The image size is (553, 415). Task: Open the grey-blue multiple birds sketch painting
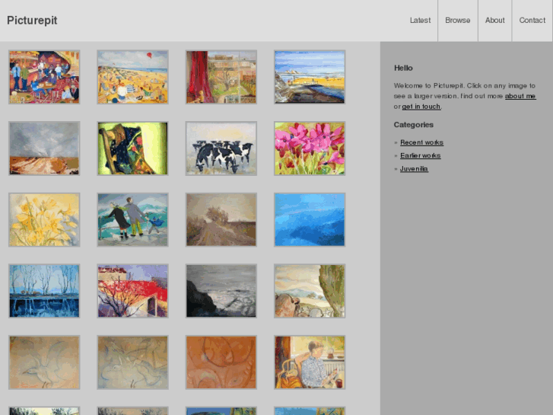coord(132,362)
